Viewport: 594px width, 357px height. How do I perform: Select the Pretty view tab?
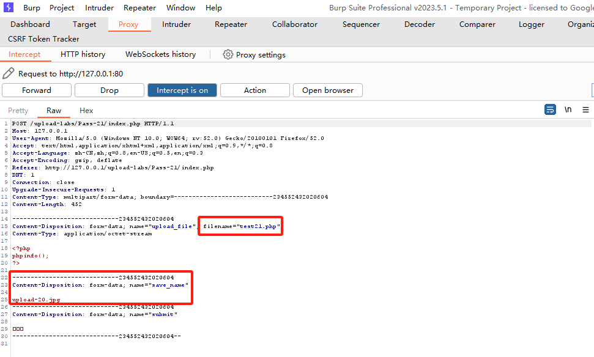(x=18, y=111)
